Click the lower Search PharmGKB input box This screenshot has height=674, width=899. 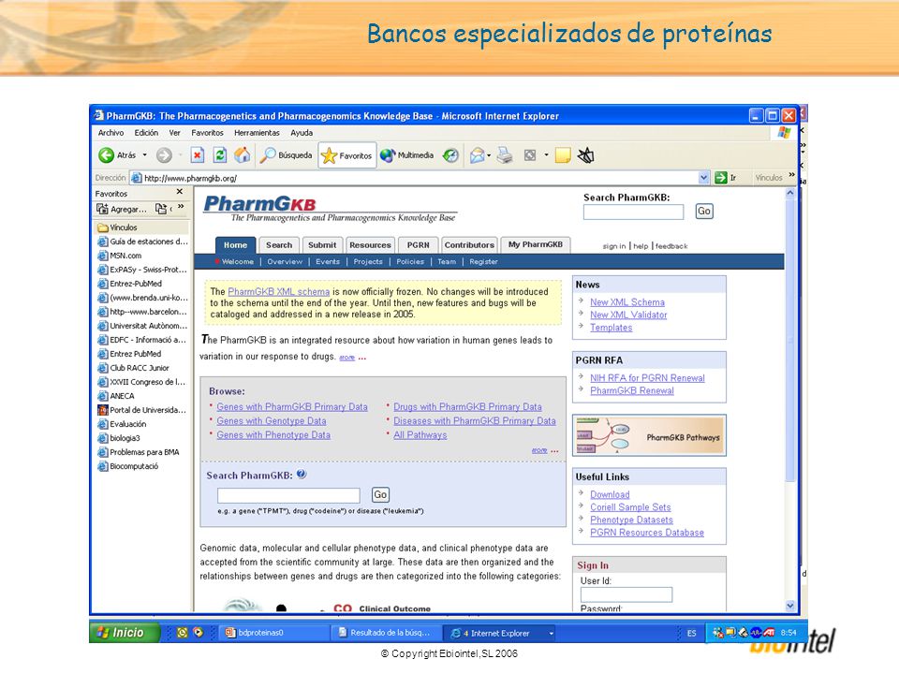(x=288, y=495)
